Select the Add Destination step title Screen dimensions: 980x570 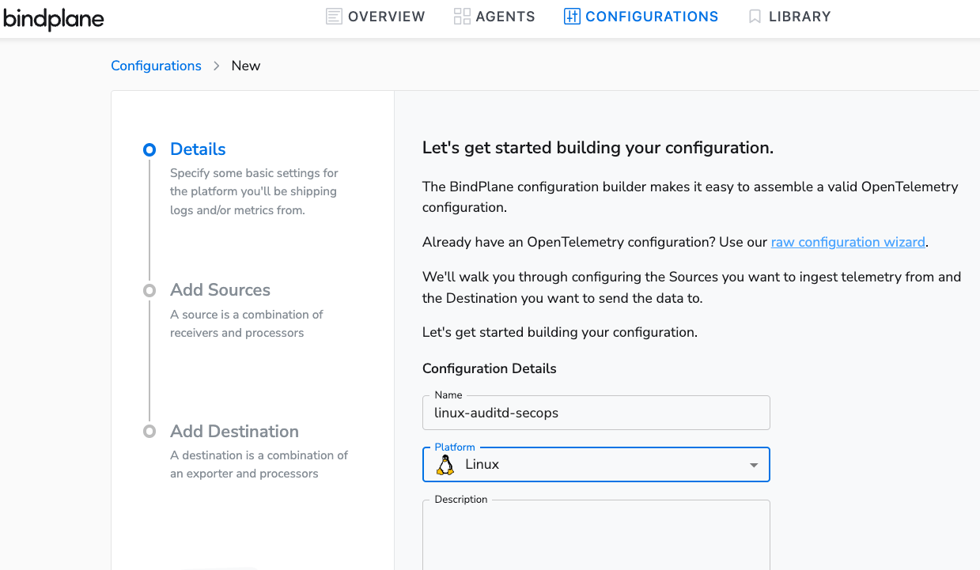coord(234,432)
